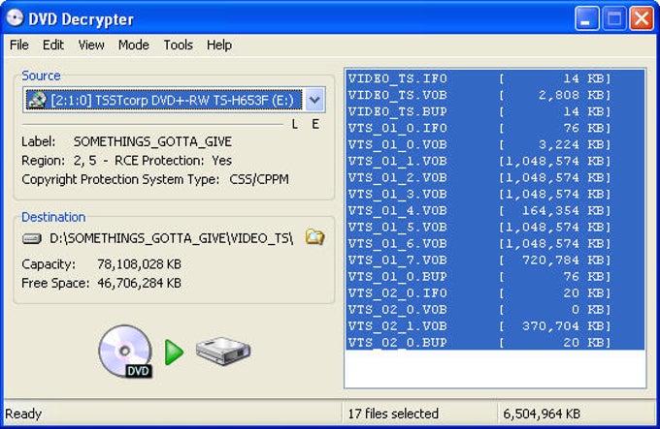Screen dimensions: 660x429
Task: Open the Tools menu
Action: tap(178, 45)
